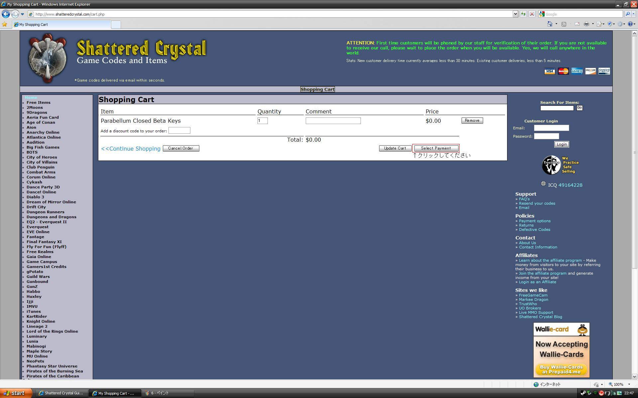Open the search provider dropdown arrow
The width and height of the screenshot is (638, 398).
coord(634,14)
